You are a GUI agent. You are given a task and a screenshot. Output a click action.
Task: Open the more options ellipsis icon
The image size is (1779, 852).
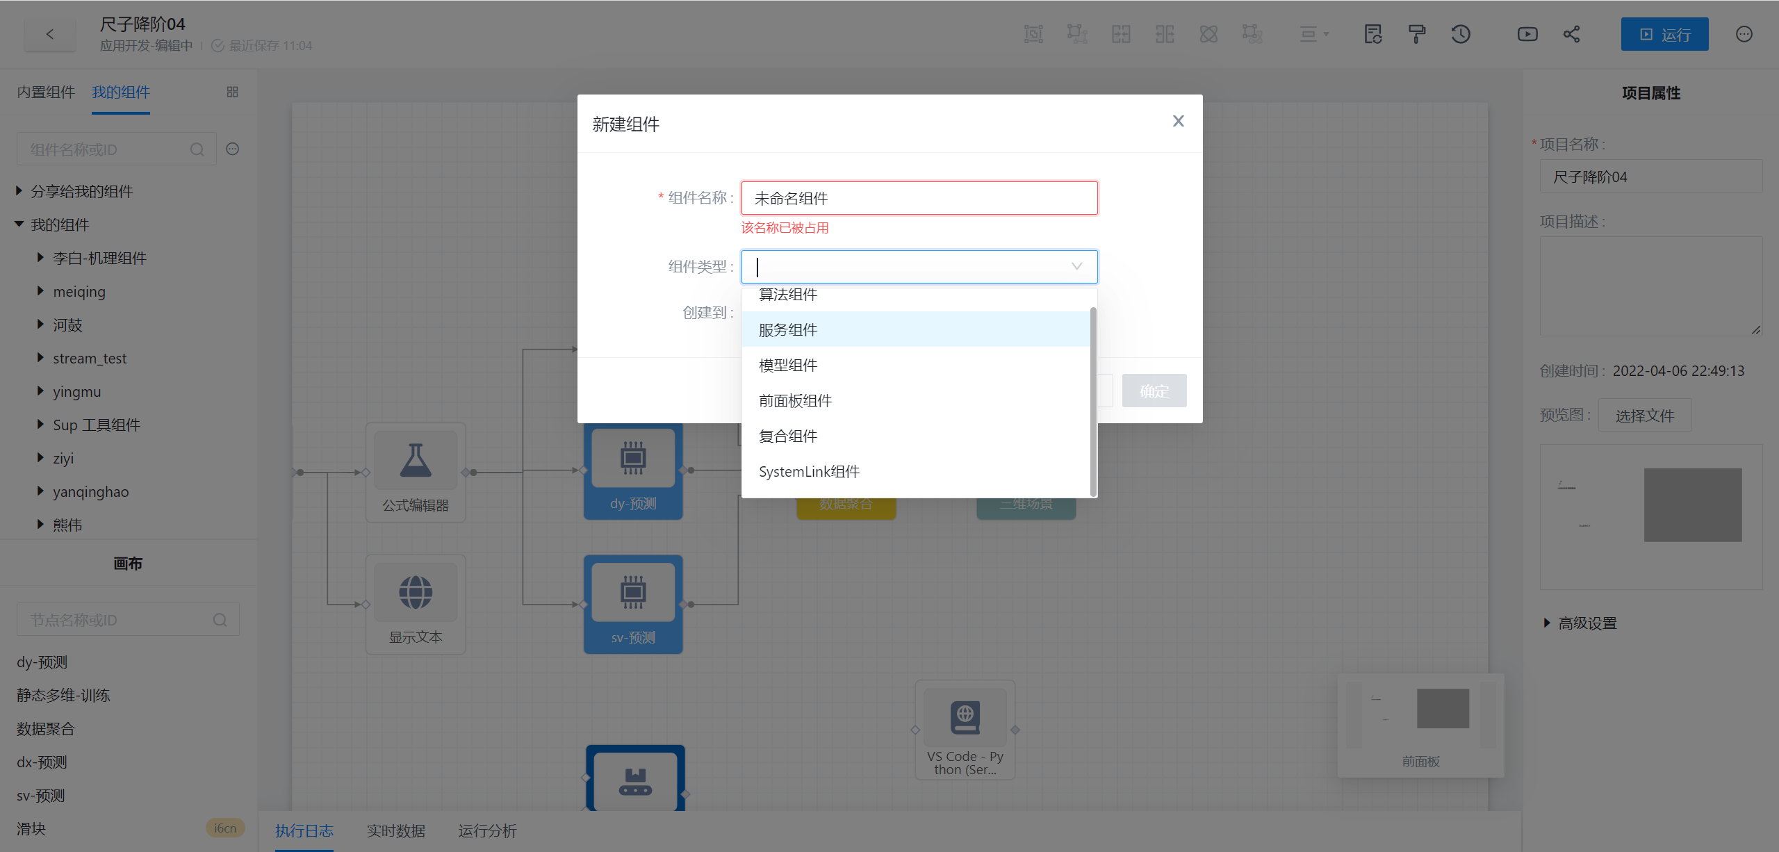pyautogui.click(x=1744, y=34)
